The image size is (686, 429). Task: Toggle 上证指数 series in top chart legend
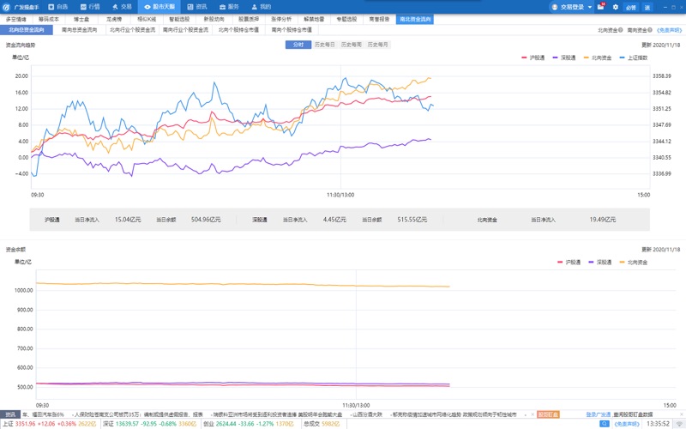[631, 57]
